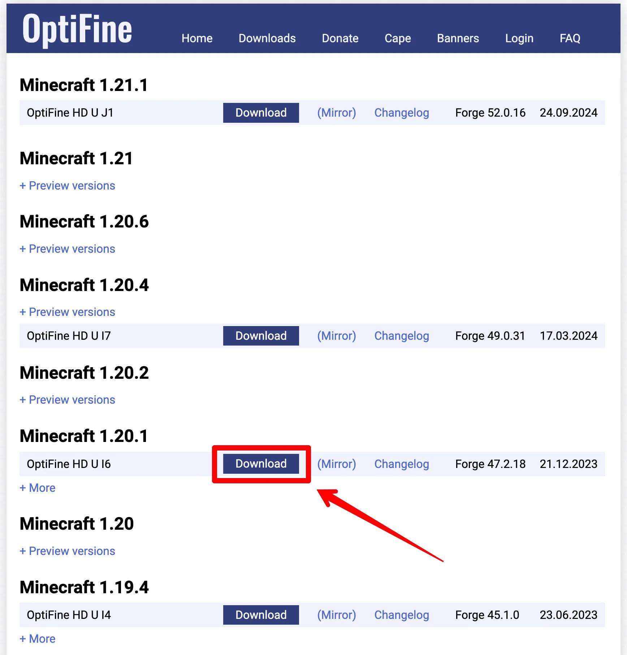Viewport: 627px width, 655px height.
Task: Select the Forge 49.0.31 text
Action: (x=490, y=336)
